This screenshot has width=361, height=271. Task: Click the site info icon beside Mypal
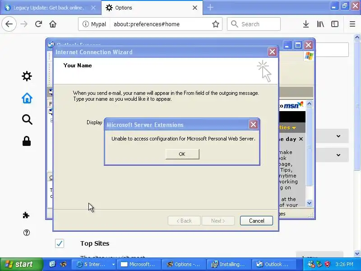click(86, 24)
